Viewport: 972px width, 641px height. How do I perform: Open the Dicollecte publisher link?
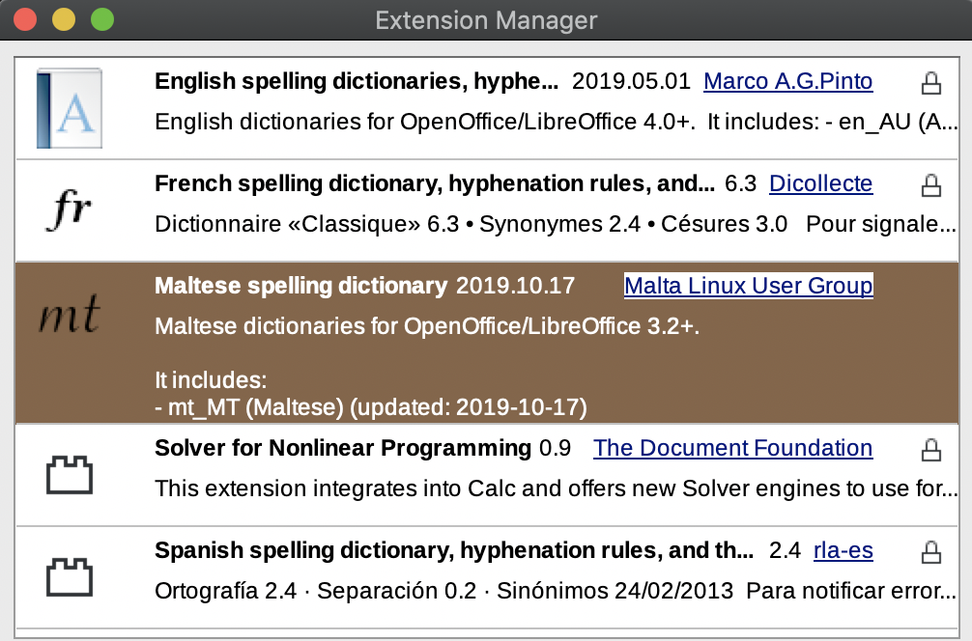(x=821, y=184)
